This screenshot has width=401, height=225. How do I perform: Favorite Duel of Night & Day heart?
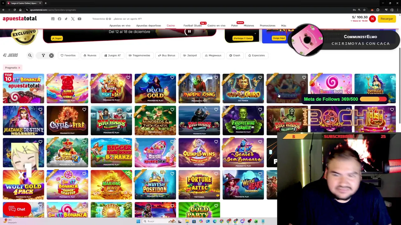tap(128, 77)
